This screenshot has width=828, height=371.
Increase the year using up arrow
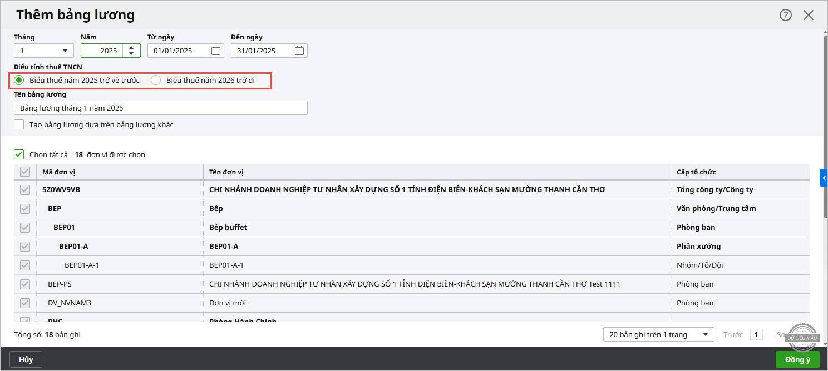(131, 47)
